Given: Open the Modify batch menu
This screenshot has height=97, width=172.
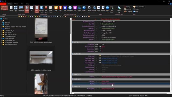Looking at the screenshot, I should pos(89,9).
